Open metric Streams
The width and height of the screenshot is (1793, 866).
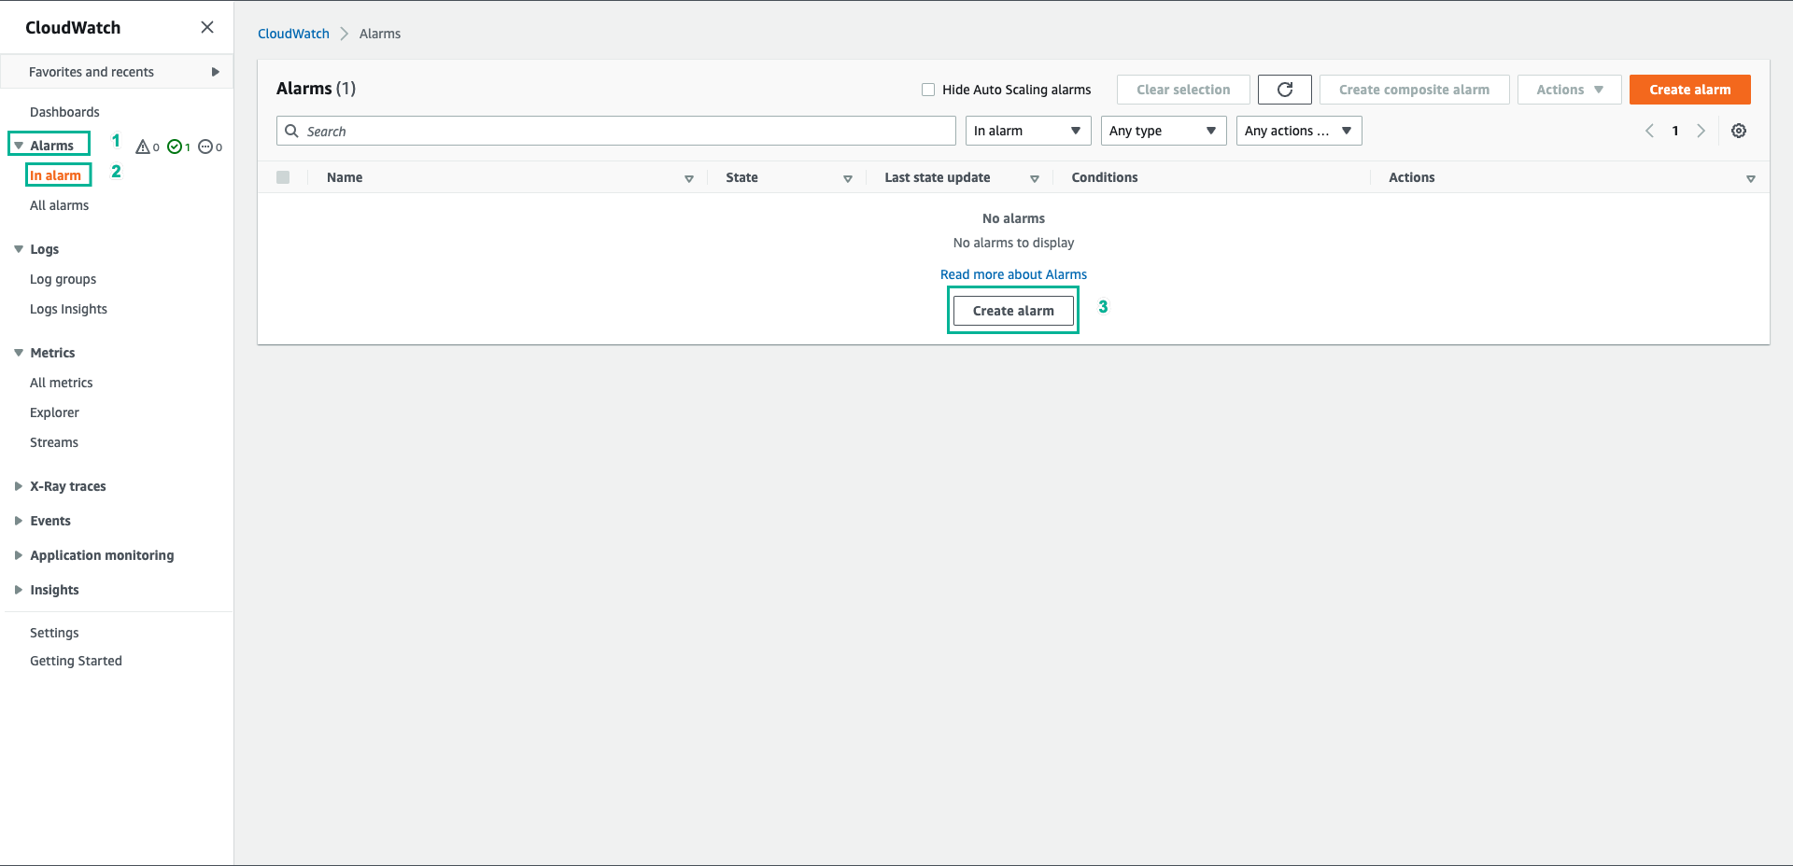(54, 442)
